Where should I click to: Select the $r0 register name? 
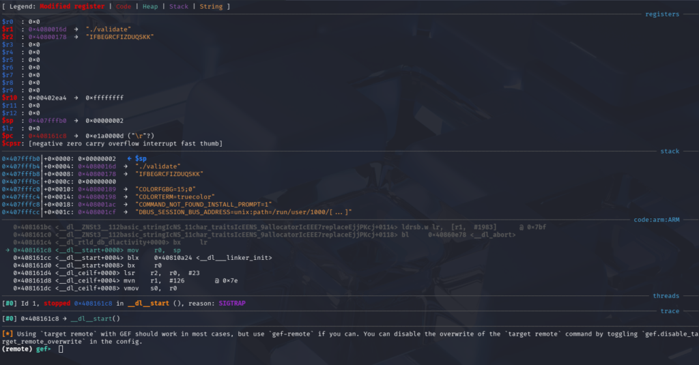point(8,22)
